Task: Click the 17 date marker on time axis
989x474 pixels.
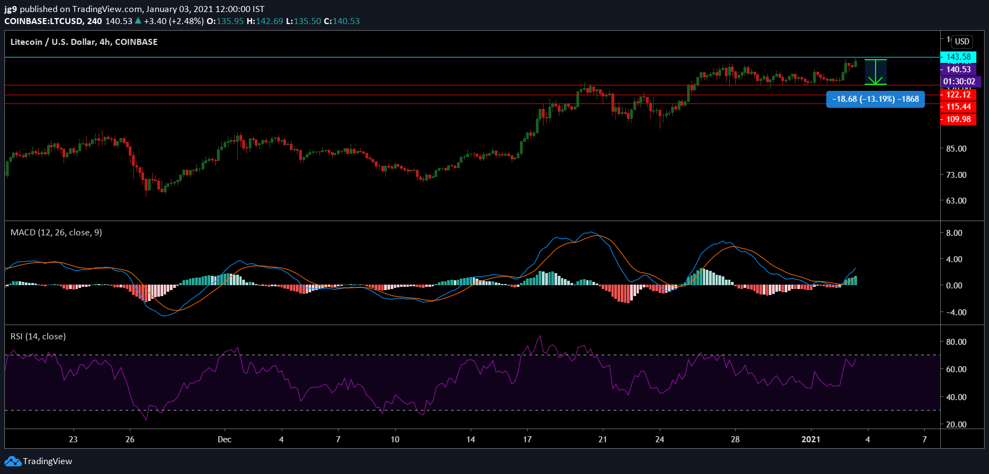Action: pyautogui.click(x=527, y=440)
